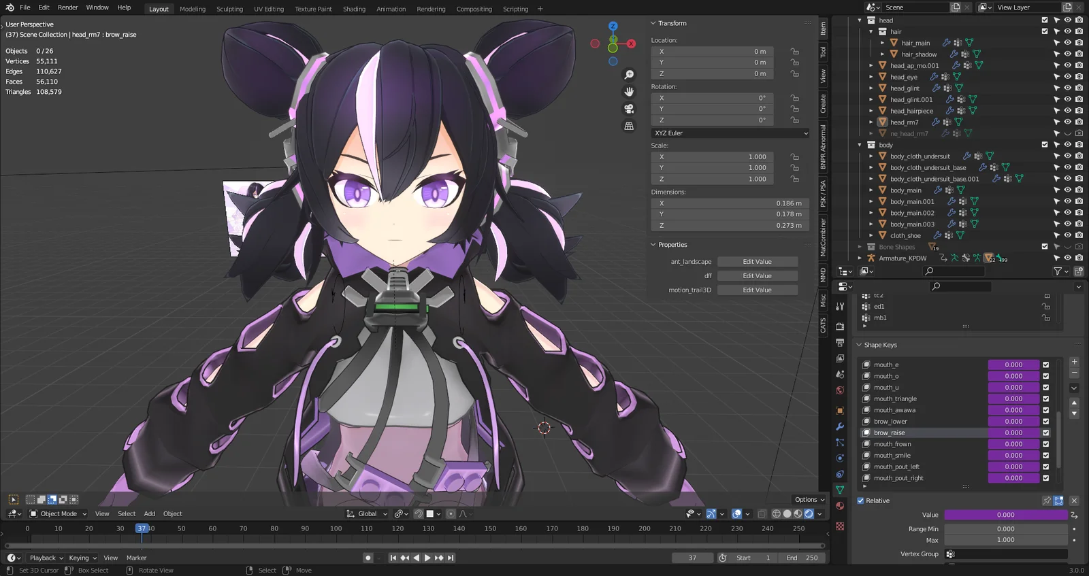Open World properties globe tab
Image resolution: width=1089 pixels, height=576 pixels.
[x=840, y=390]
